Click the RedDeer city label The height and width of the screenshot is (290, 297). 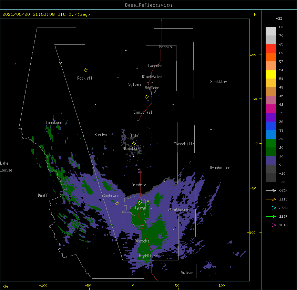[x=152, y=88]
